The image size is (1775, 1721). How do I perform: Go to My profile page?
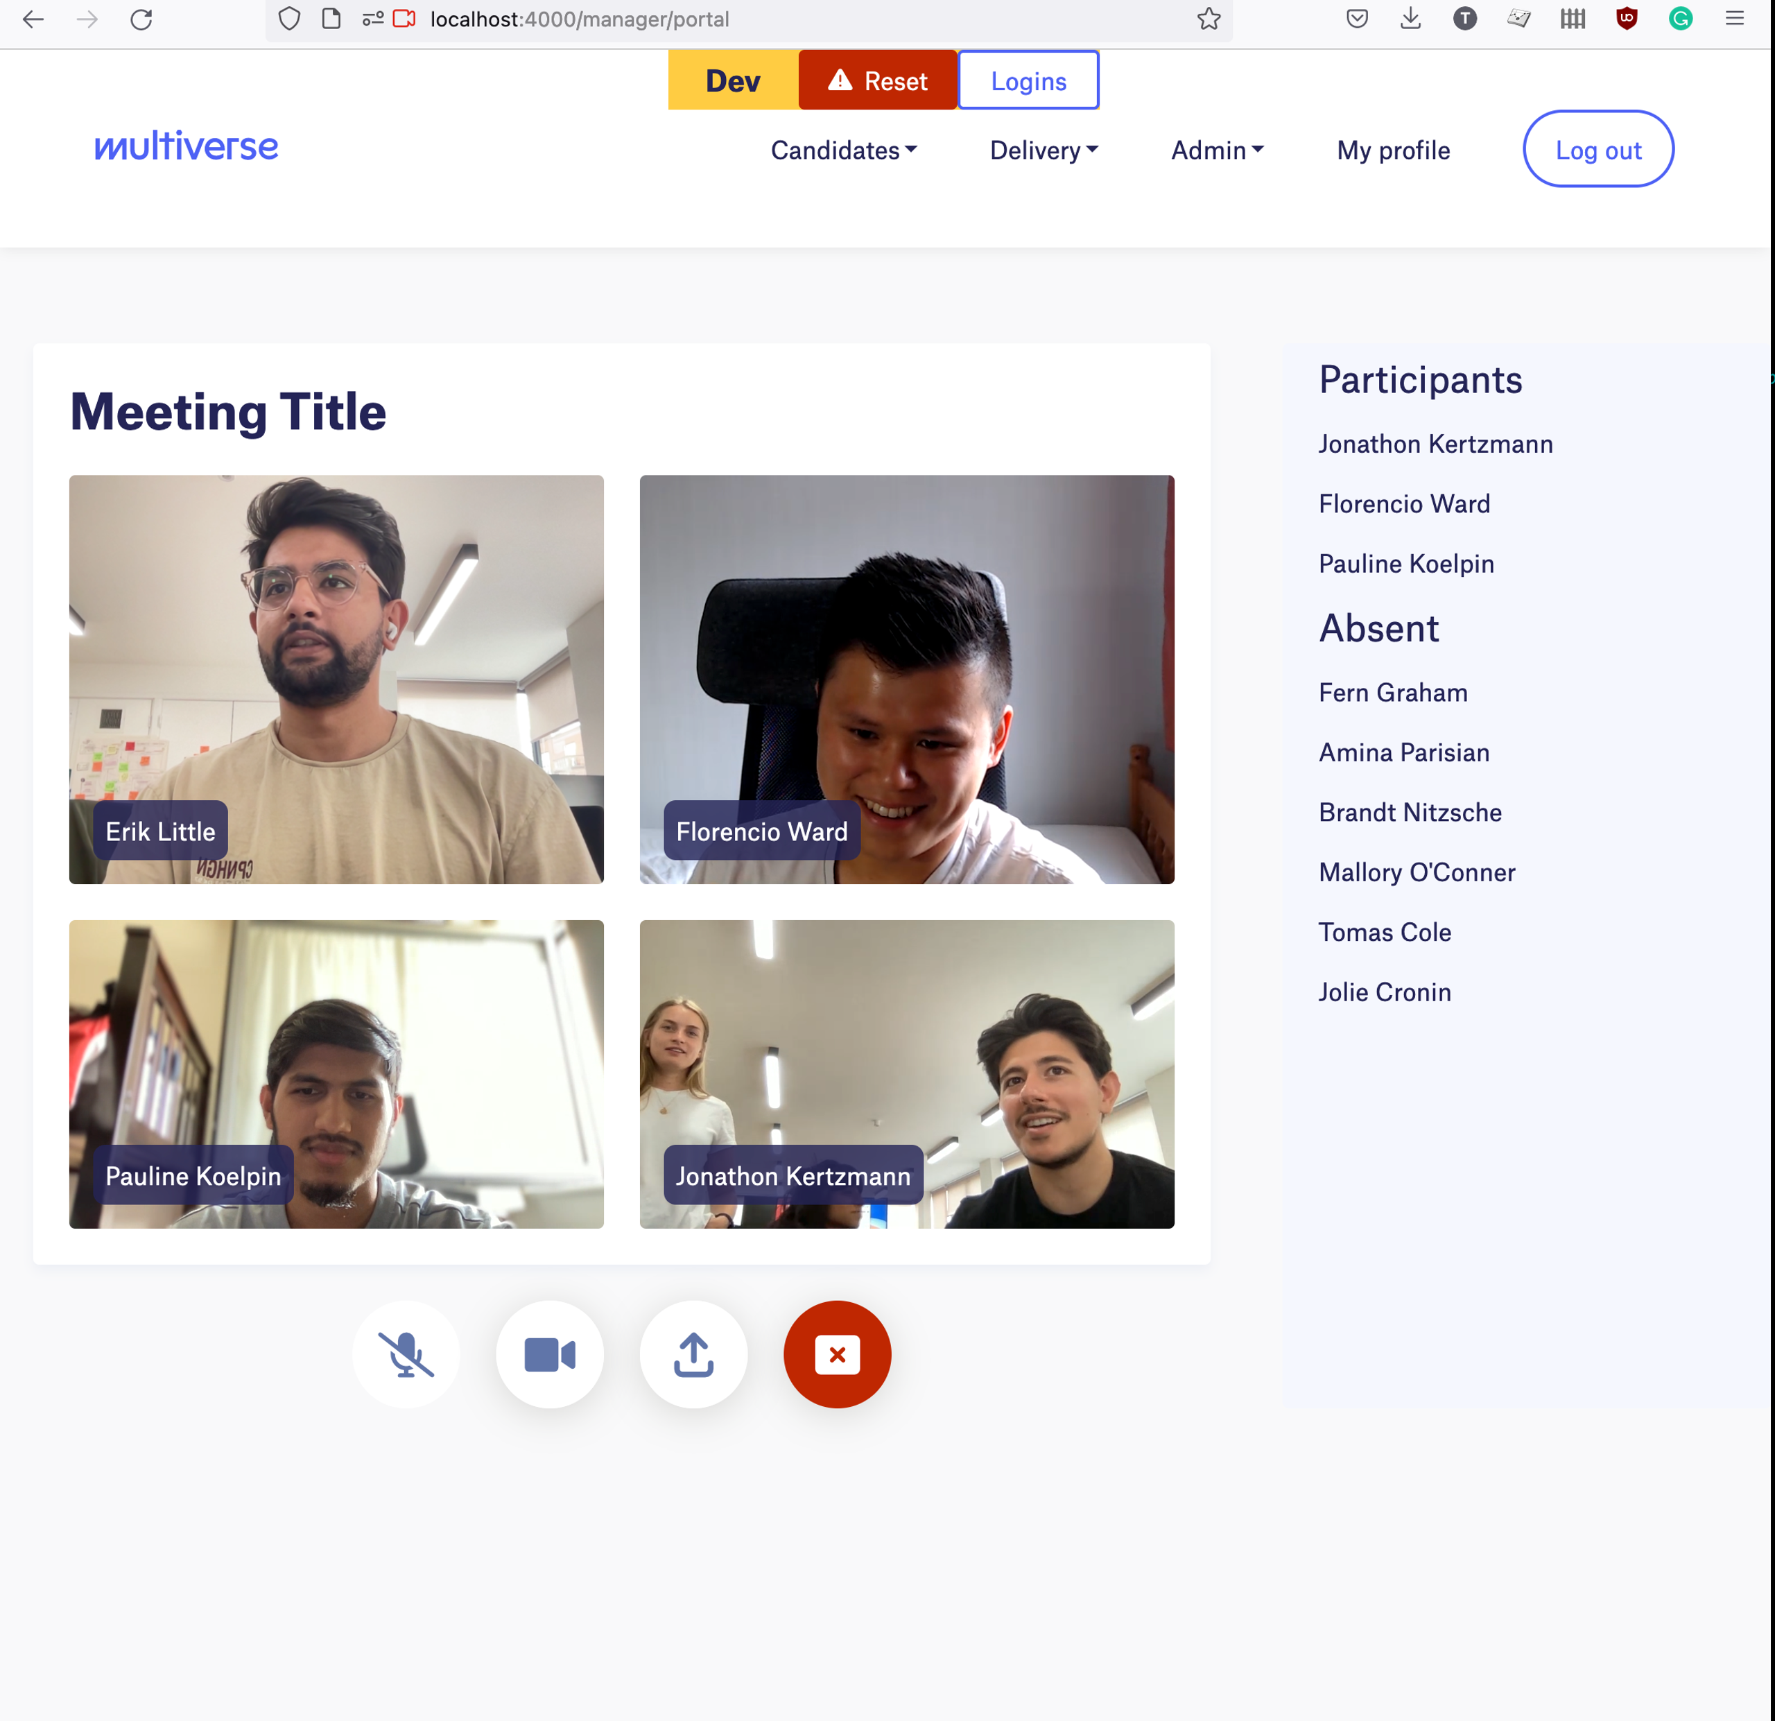click(x=1393, y=150)
